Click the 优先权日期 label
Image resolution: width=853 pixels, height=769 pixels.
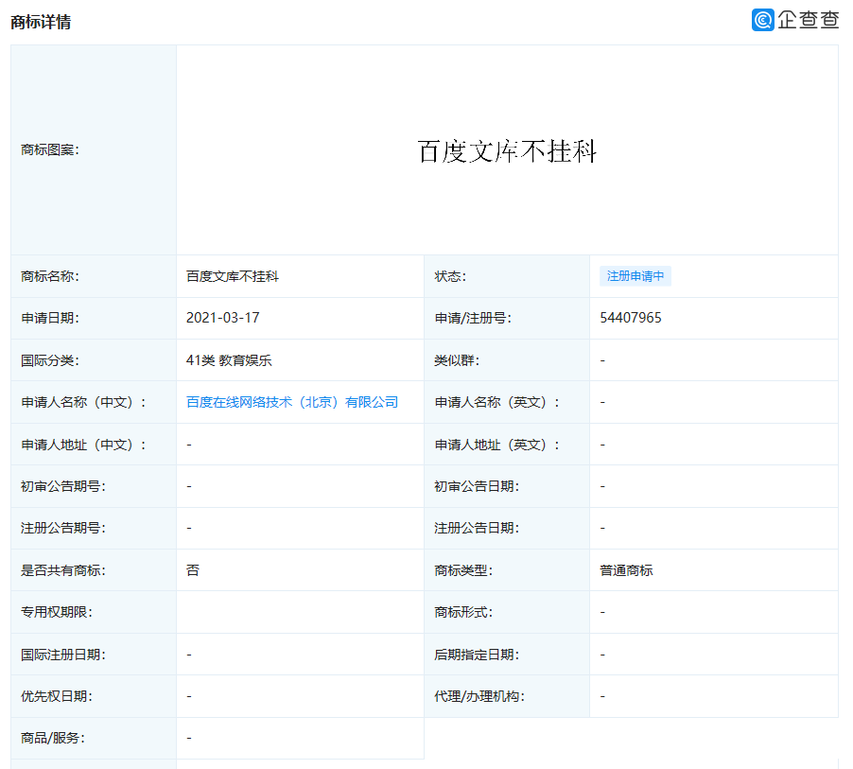tap(57, 696)
